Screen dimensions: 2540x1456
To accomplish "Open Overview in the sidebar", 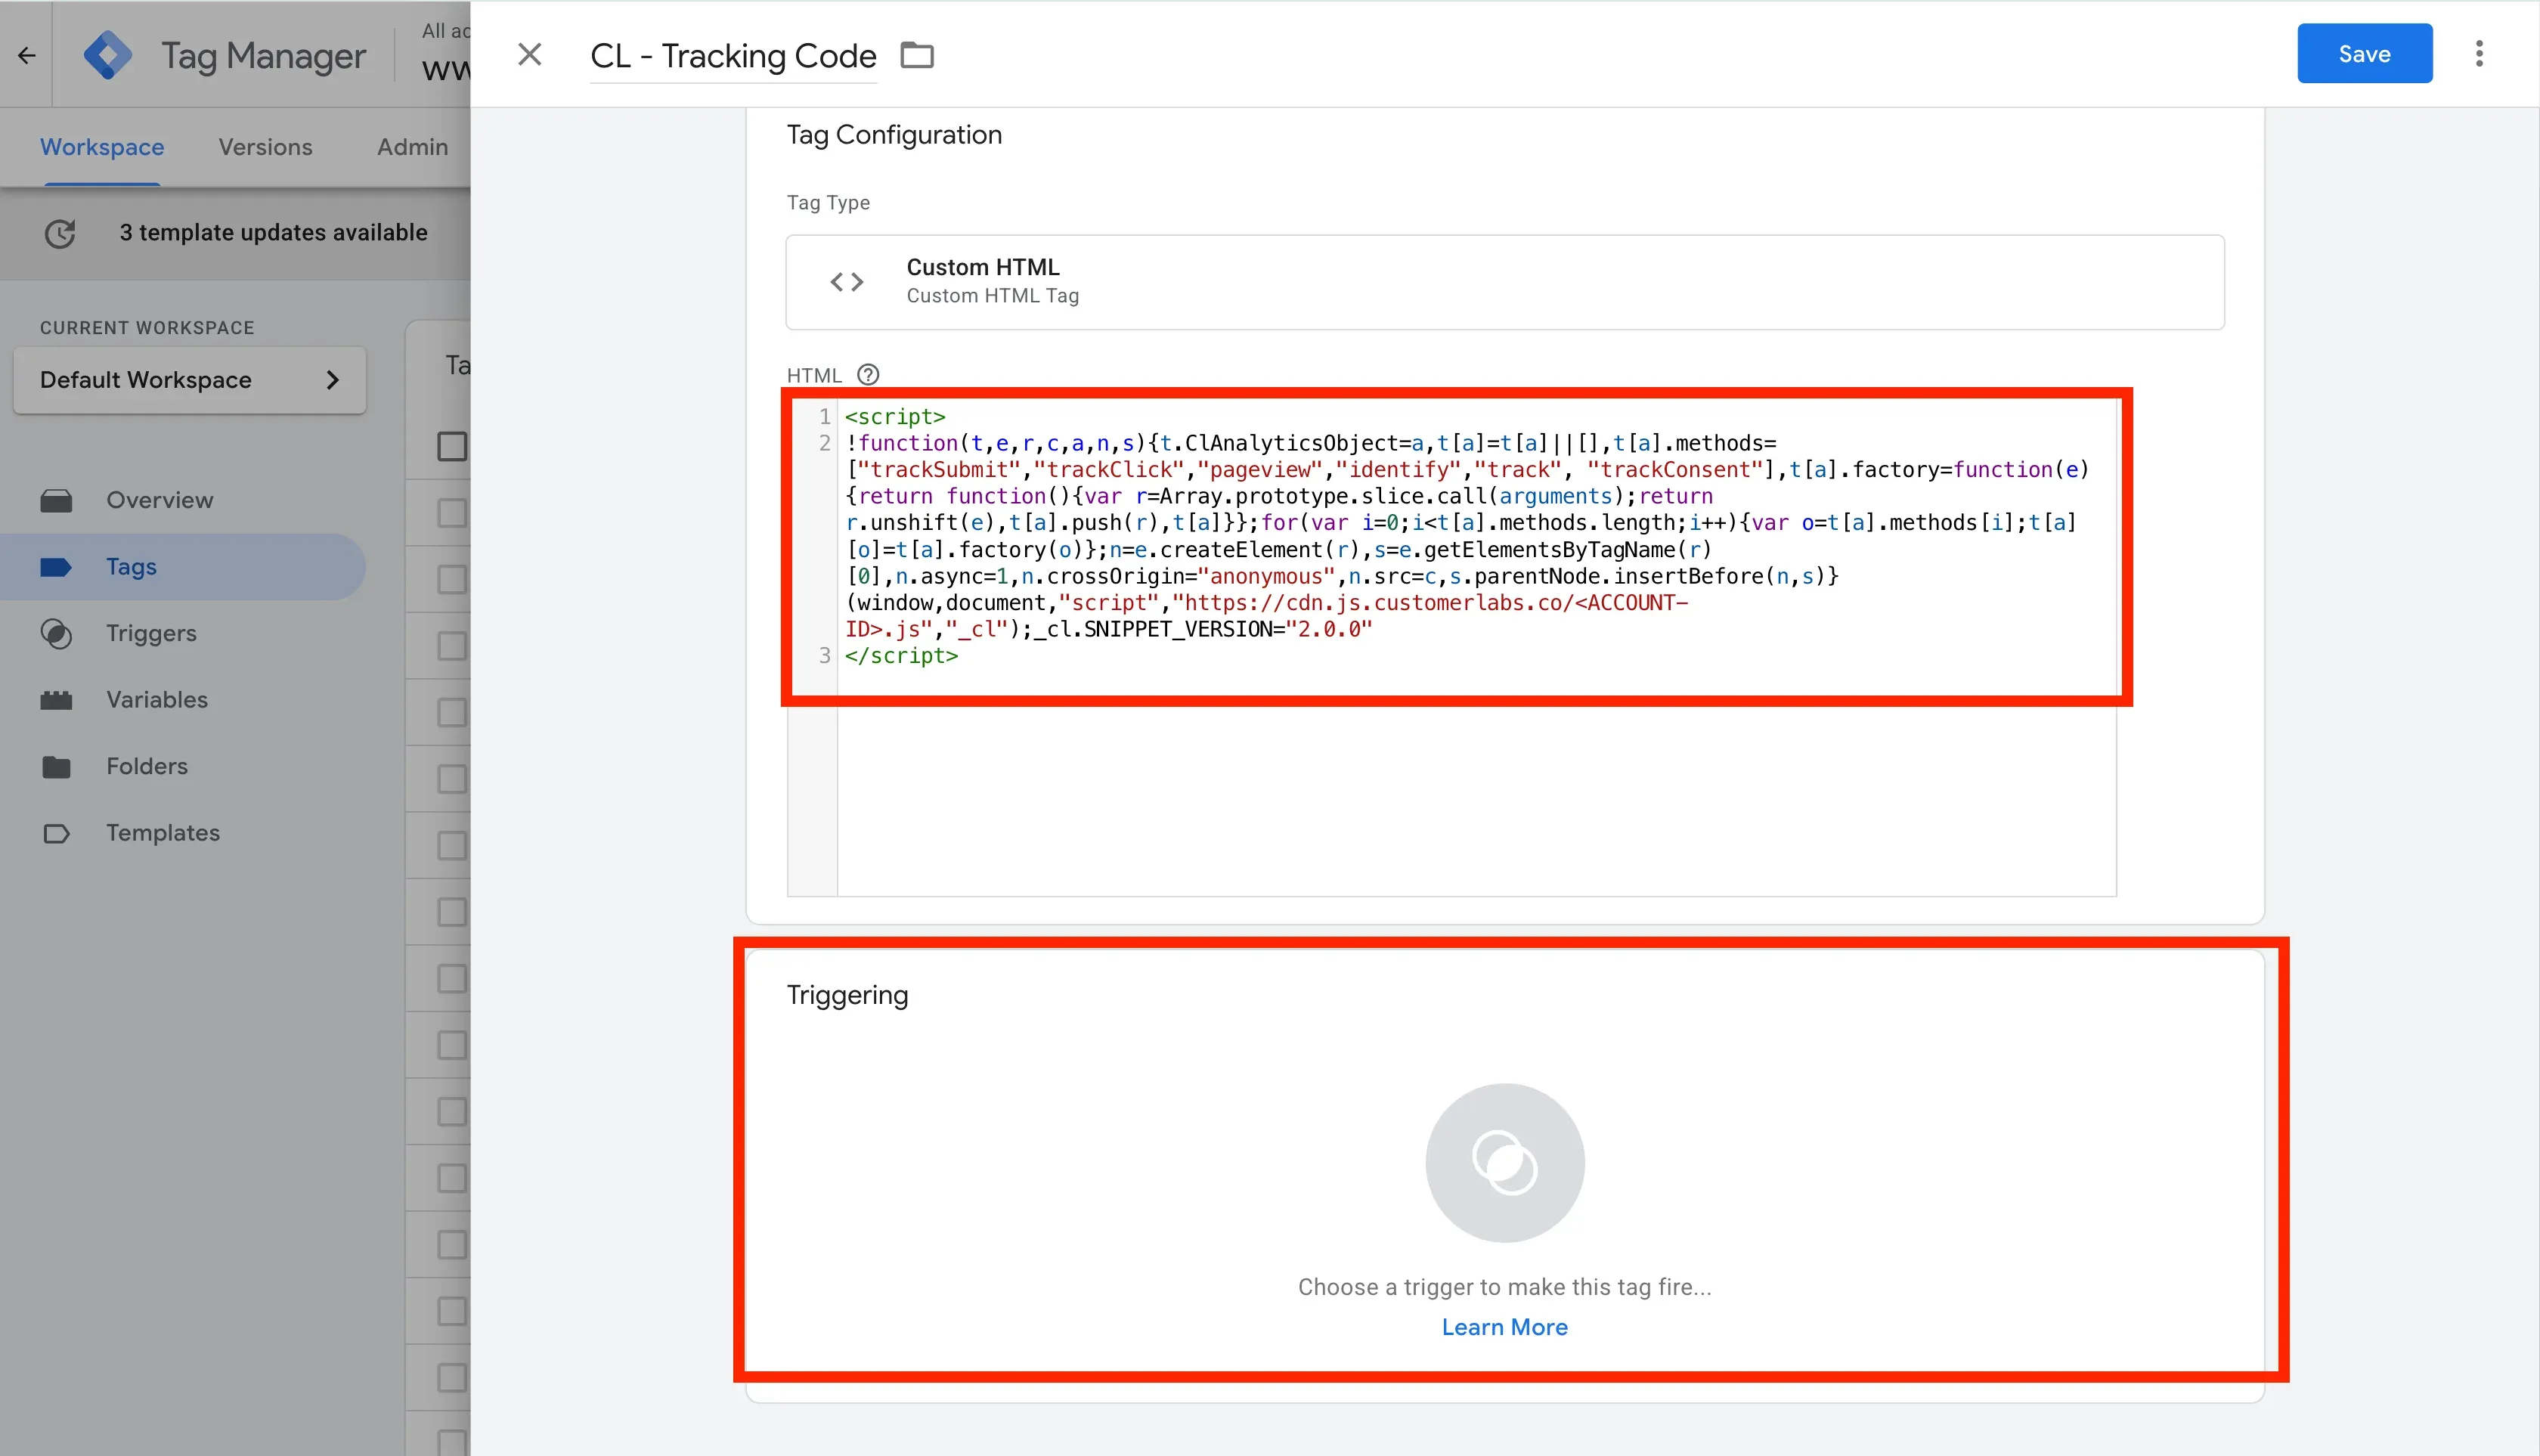I will [160, 500].
